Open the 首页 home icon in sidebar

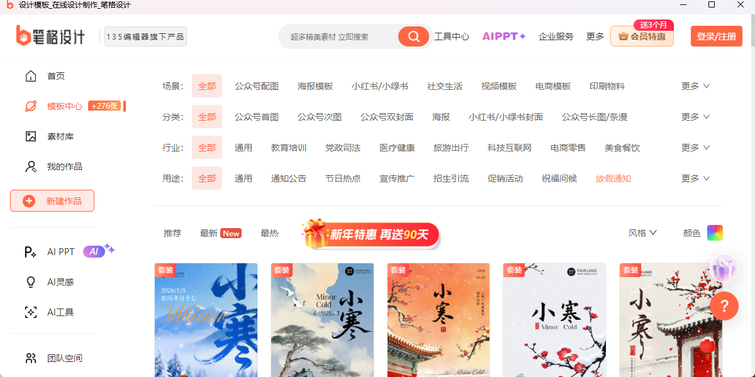pyautogui.click(x=30, y=76)
